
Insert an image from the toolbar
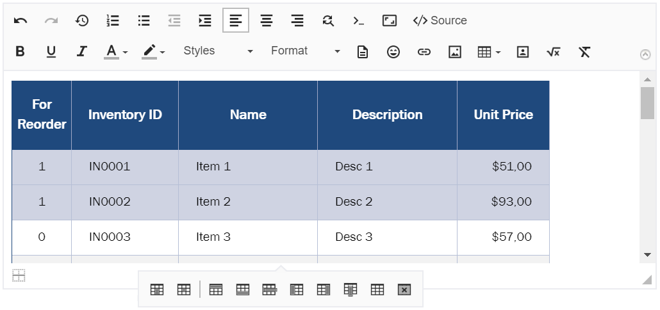point(455,52)
